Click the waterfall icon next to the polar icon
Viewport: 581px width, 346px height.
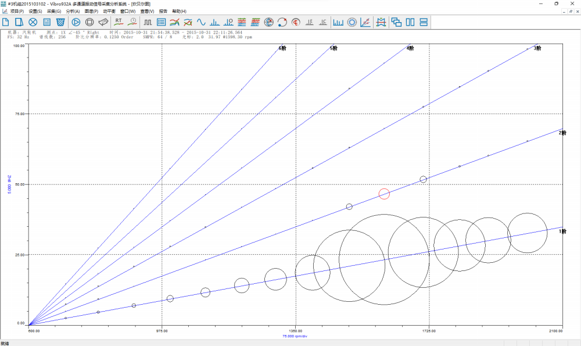[255, 22]
